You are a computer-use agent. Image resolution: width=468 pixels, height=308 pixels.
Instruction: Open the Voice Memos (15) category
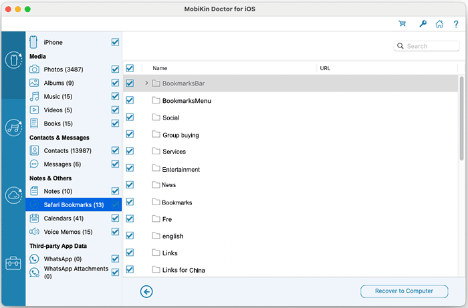pos(68,232)
